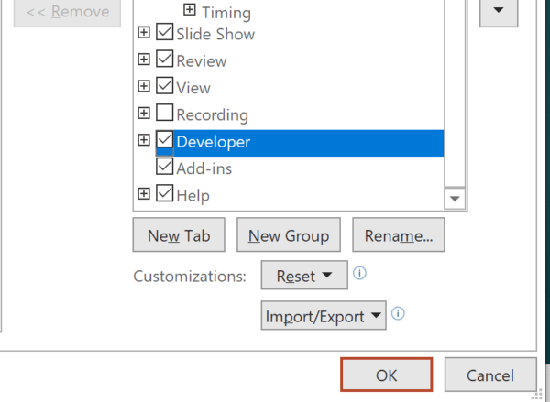Screen dimensions: 550x402
Task: Open the Import/Export dropdown
Action: (x=324, y=315)
